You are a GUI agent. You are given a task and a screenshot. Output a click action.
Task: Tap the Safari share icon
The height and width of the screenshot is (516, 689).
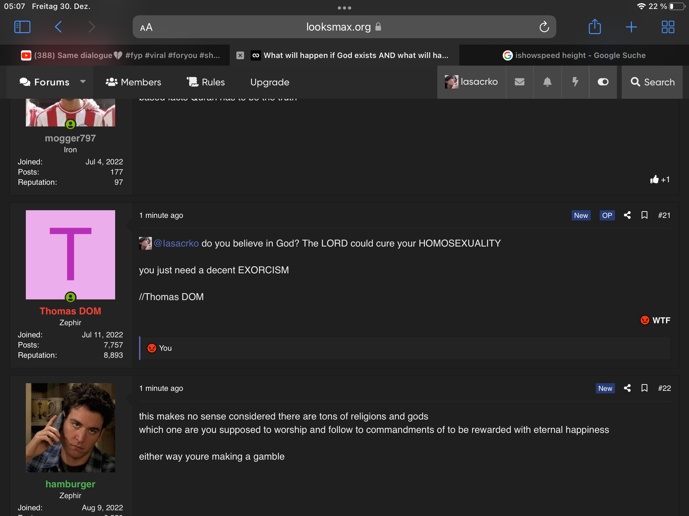click(x=595, y=26)
